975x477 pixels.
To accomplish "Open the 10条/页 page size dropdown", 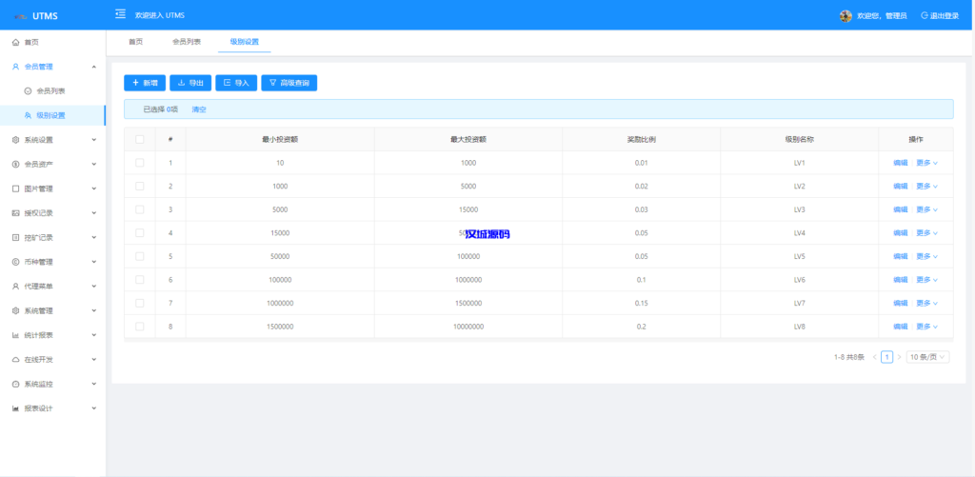I will tap(927, 357).
